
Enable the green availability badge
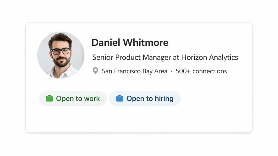click(73, 98)
